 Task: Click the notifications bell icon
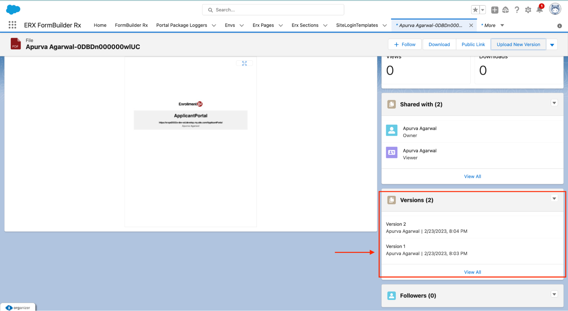pos(539,10)
